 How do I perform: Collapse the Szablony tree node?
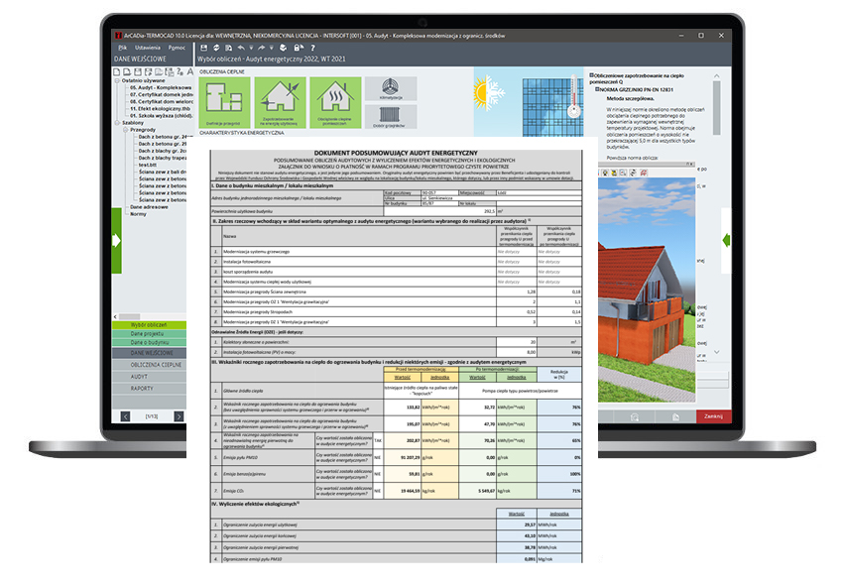[x=117, y=123]
